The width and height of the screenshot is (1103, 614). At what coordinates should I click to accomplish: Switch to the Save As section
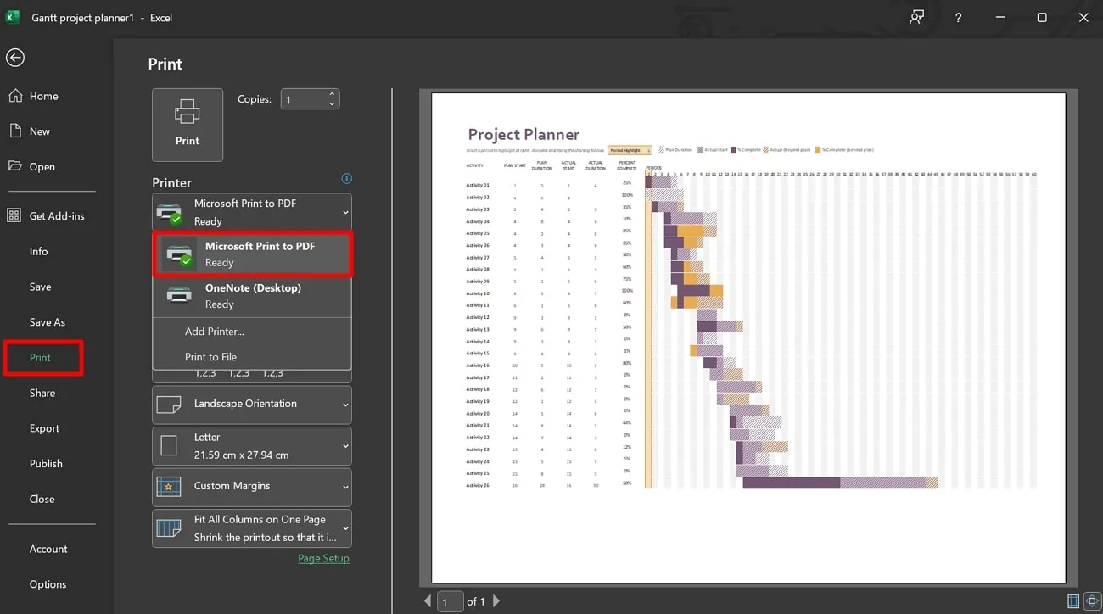47,322
